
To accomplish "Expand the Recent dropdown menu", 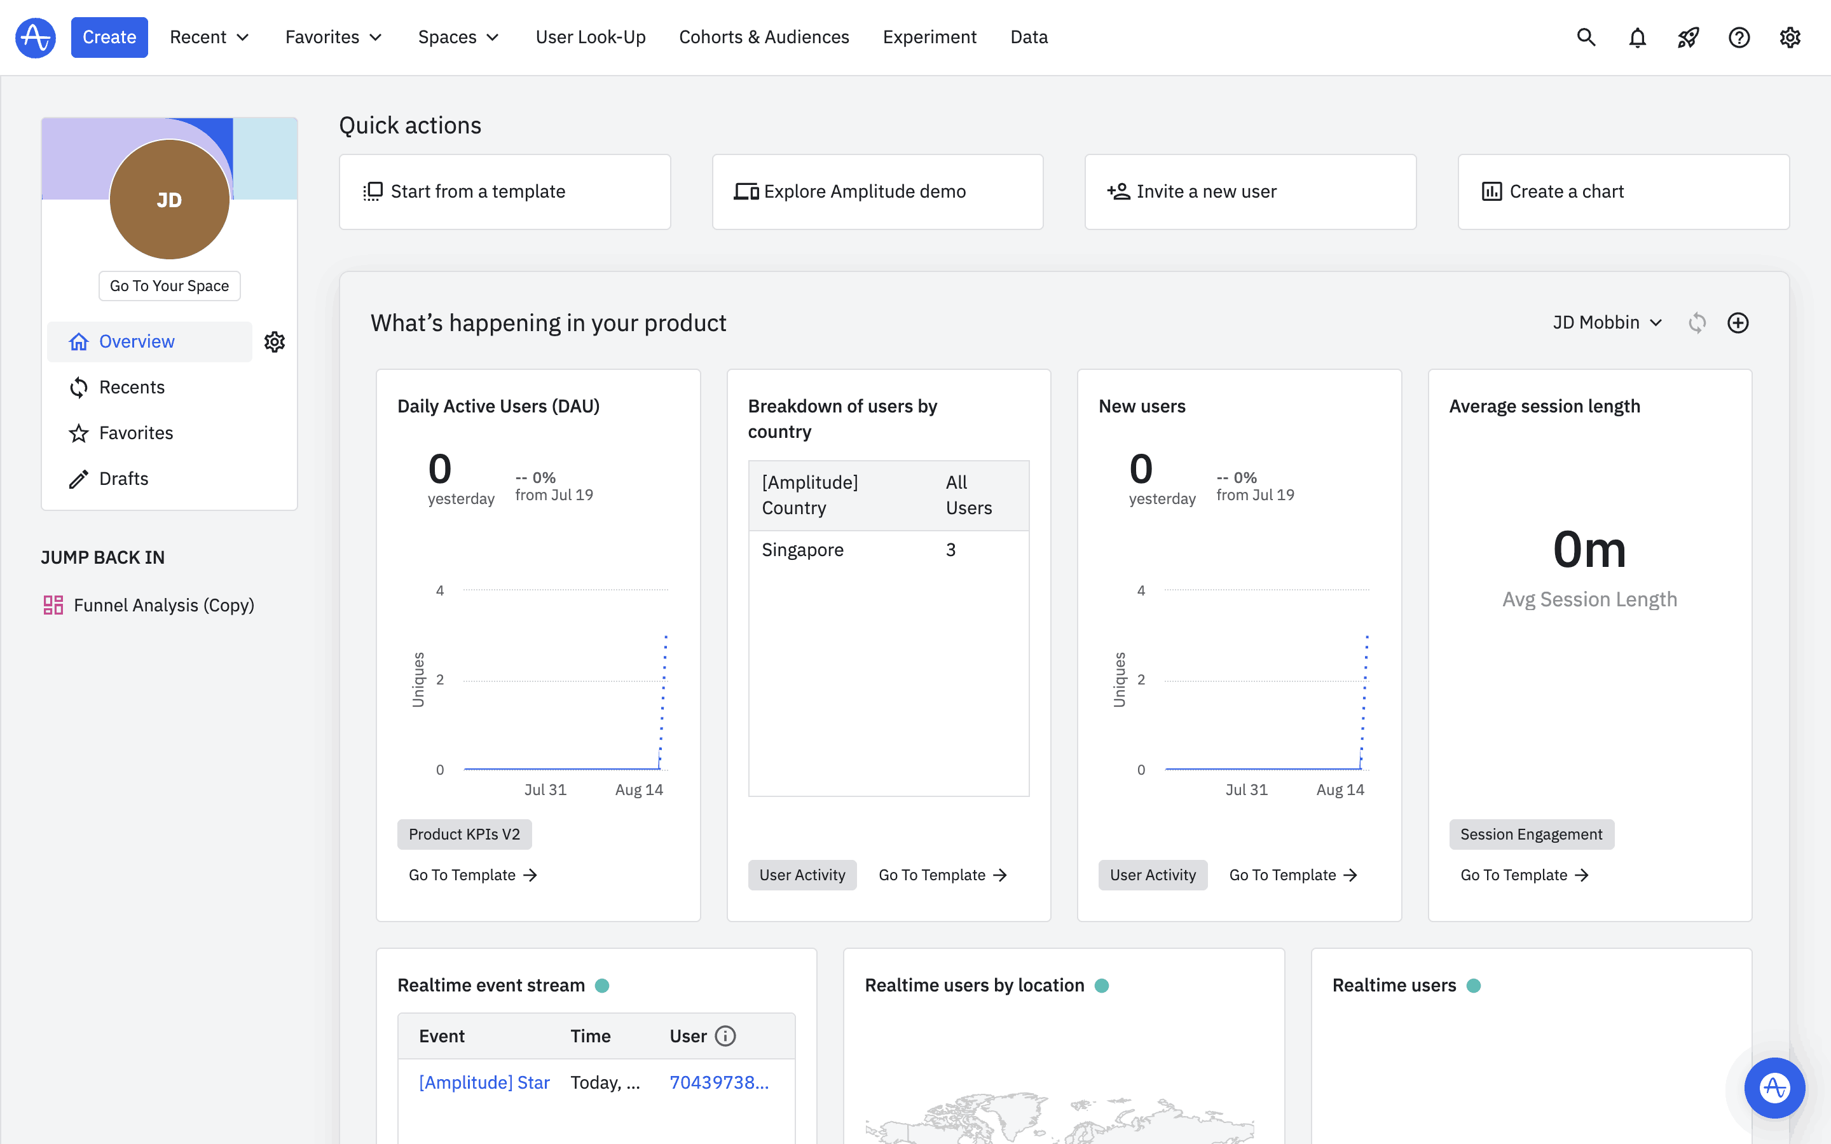I will coord(210,37).
